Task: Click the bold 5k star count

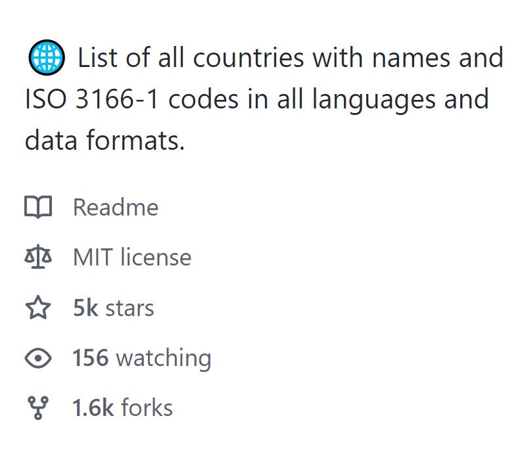Action: coord(85,308)
